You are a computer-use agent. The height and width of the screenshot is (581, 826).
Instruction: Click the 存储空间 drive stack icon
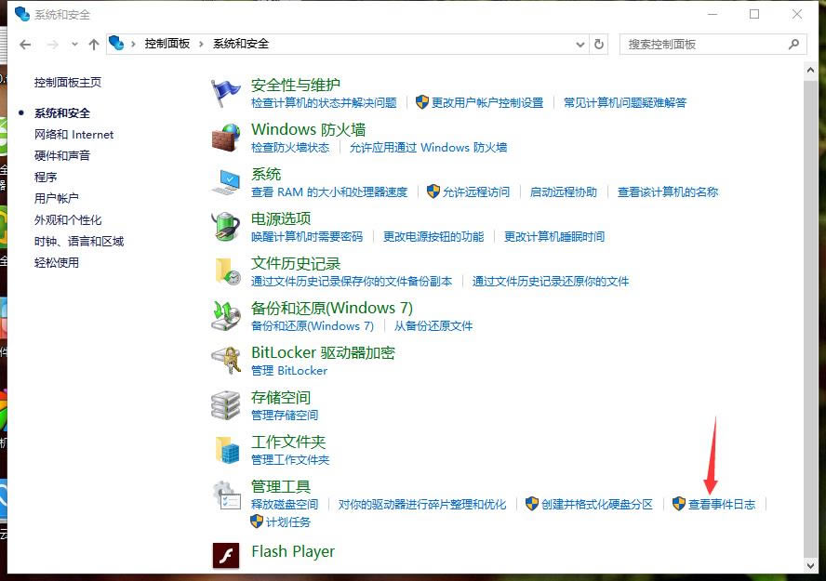pos(226,403)
